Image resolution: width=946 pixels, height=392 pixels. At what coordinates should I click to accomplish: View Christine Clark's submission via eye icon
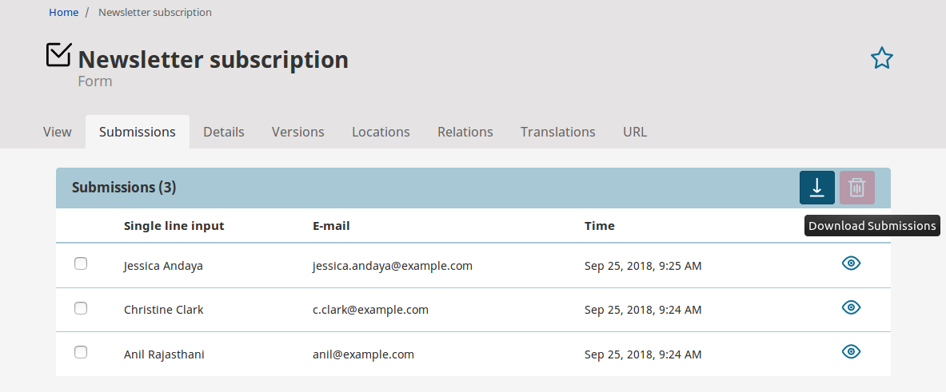[851, 307]
